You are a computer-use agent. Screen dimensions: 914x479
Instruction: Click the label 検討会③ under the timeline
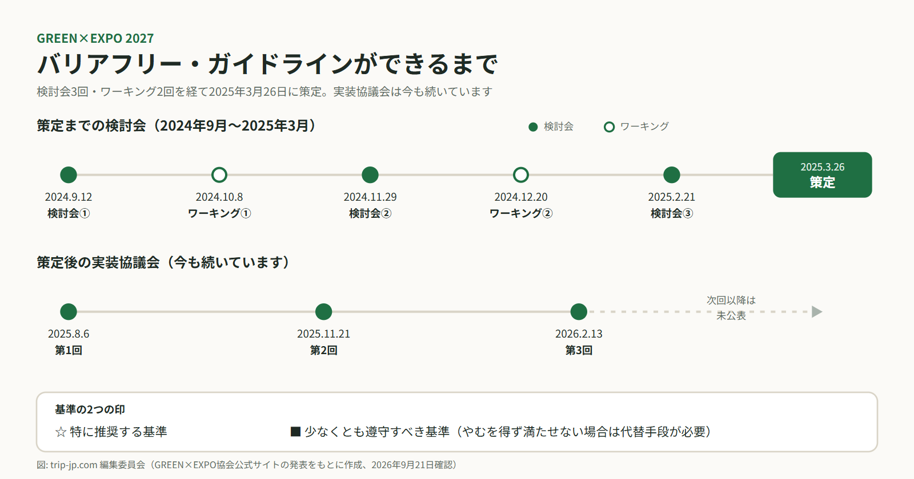click(672, 213)
